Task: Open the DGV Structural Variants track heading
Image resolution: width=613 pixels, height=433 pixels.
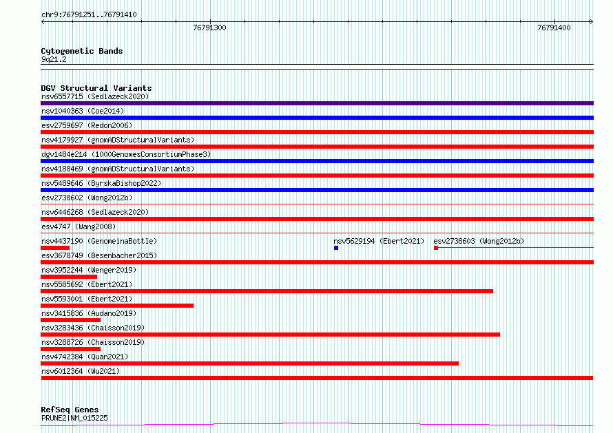Action: [96, 88]
